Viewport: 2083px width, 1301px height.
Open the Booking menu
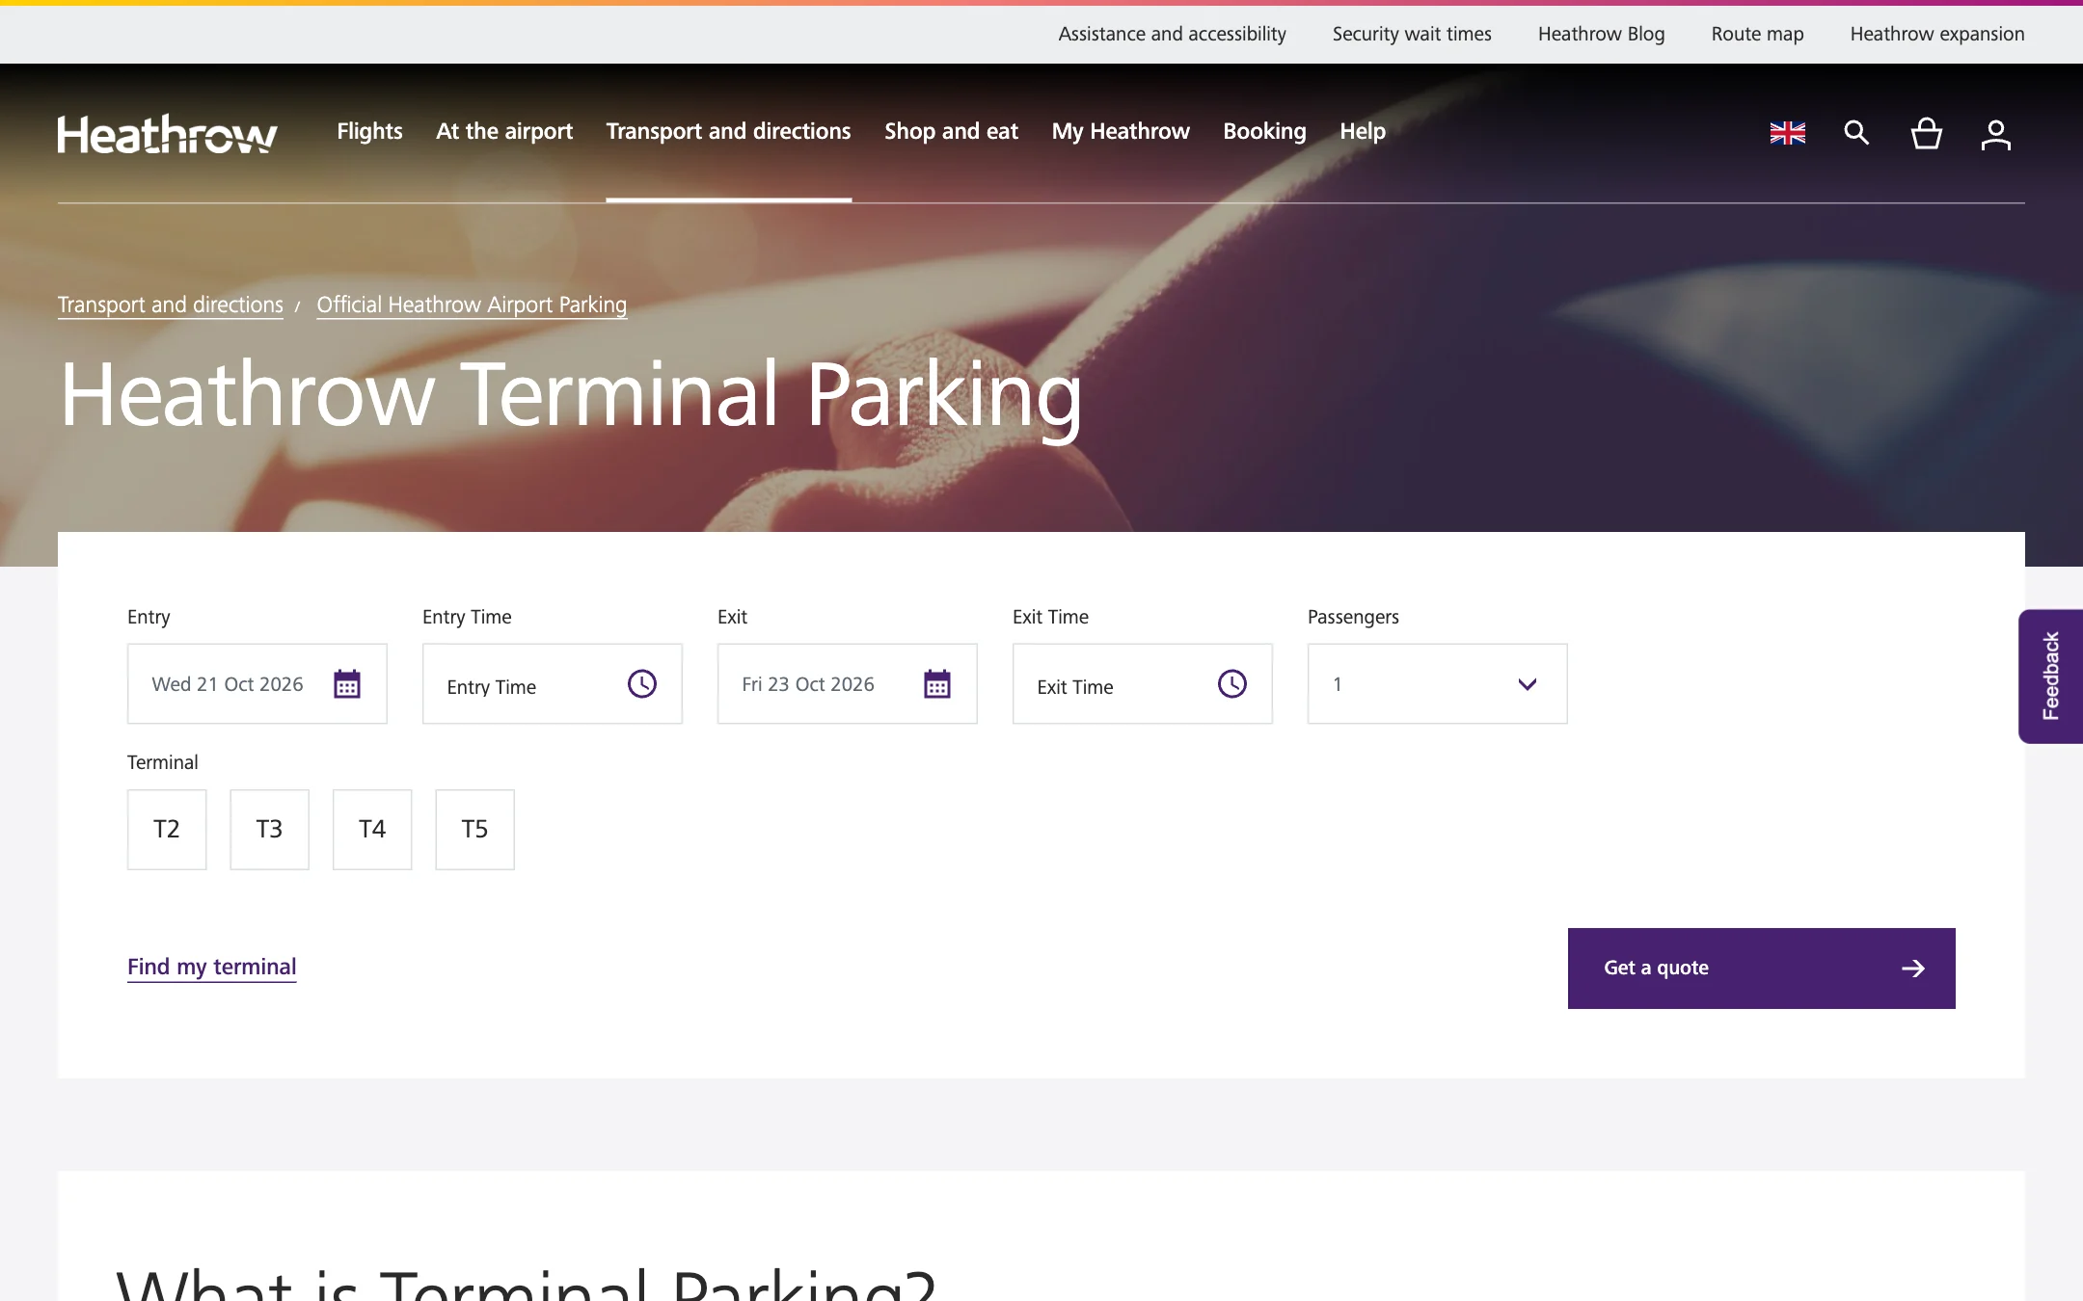(1264, 131)
